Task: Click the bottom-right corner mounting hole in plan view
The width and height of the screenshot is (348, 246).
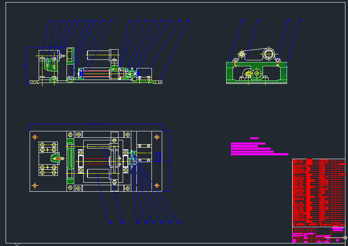Action: tap(157, 185)
